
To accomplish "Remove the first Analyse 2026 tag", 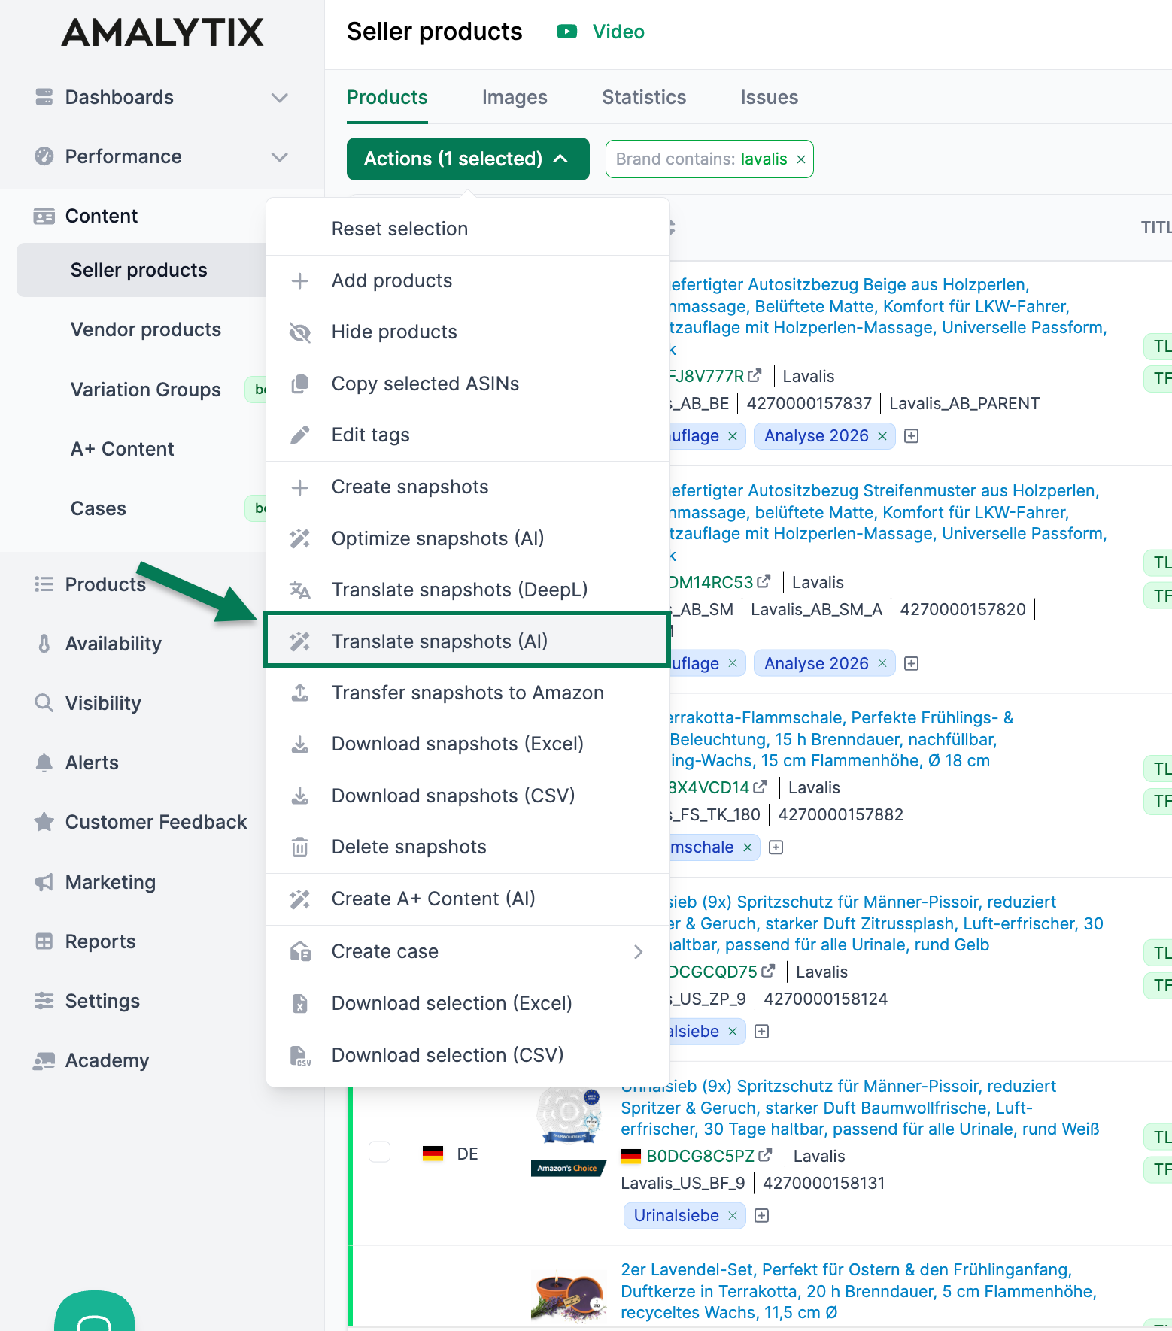I will pos(882,436).
